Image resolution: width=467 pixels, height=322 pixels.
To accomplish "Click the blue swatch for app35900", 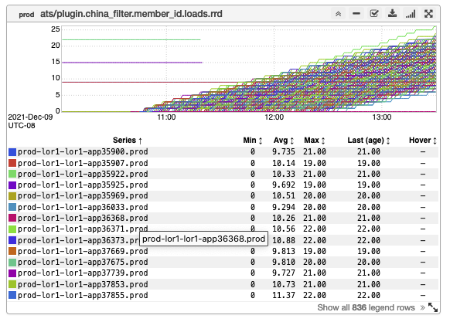I will click(x=12, y=152).
